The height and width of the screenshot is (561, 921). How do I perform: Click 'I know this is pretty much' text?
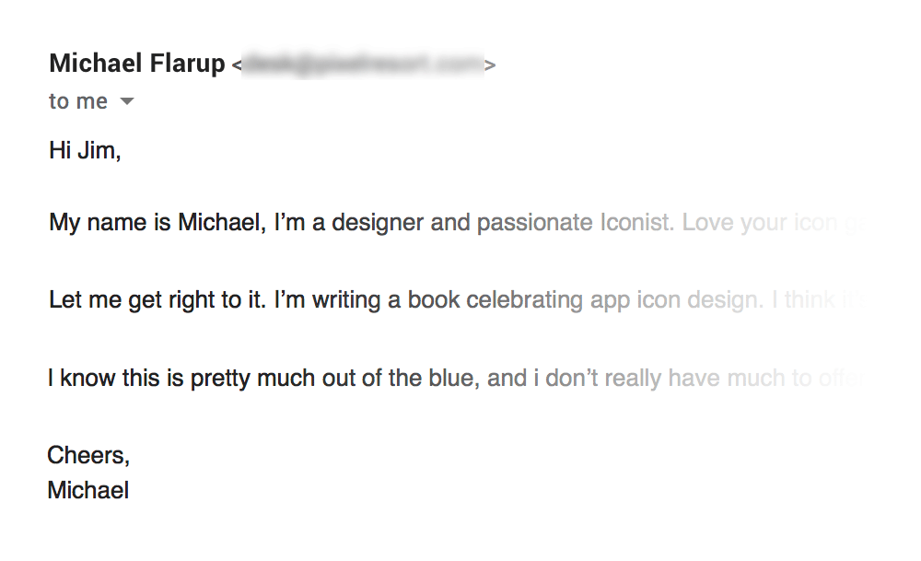(x=184, y=379)
